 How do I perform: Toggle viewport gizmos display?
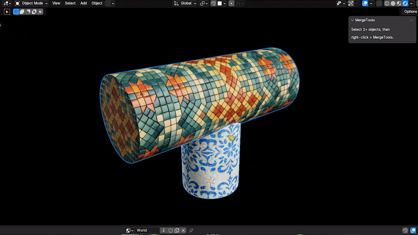[x=351, y=3]
